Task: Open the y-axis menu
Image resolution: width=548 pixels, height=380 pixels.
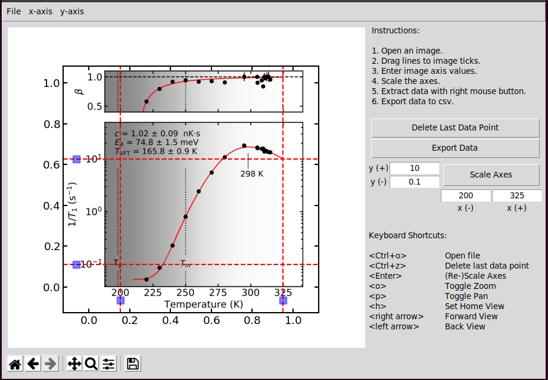Action: tap(72, 11)
